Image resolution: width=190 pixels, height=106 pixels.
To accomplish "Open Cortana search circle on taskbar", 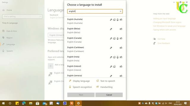I will pyautogui.click(x=10, y=103).
